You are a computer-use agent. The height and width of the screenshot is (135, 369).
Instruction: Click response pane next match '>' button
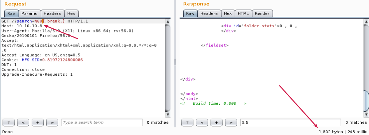point(231,123)
